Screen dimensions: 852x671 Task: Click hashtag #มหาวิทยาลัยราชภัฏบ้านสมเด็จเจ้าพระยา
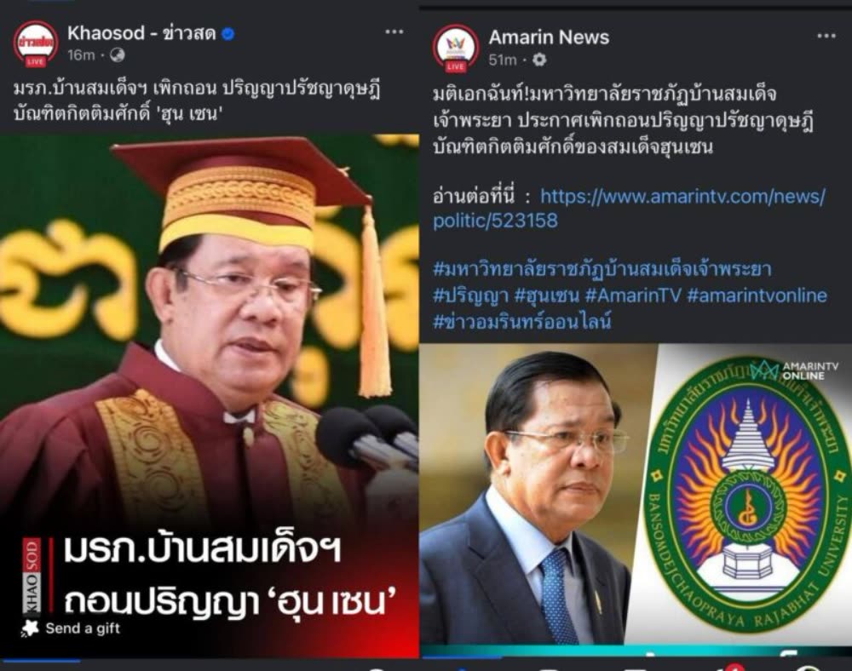602,269
